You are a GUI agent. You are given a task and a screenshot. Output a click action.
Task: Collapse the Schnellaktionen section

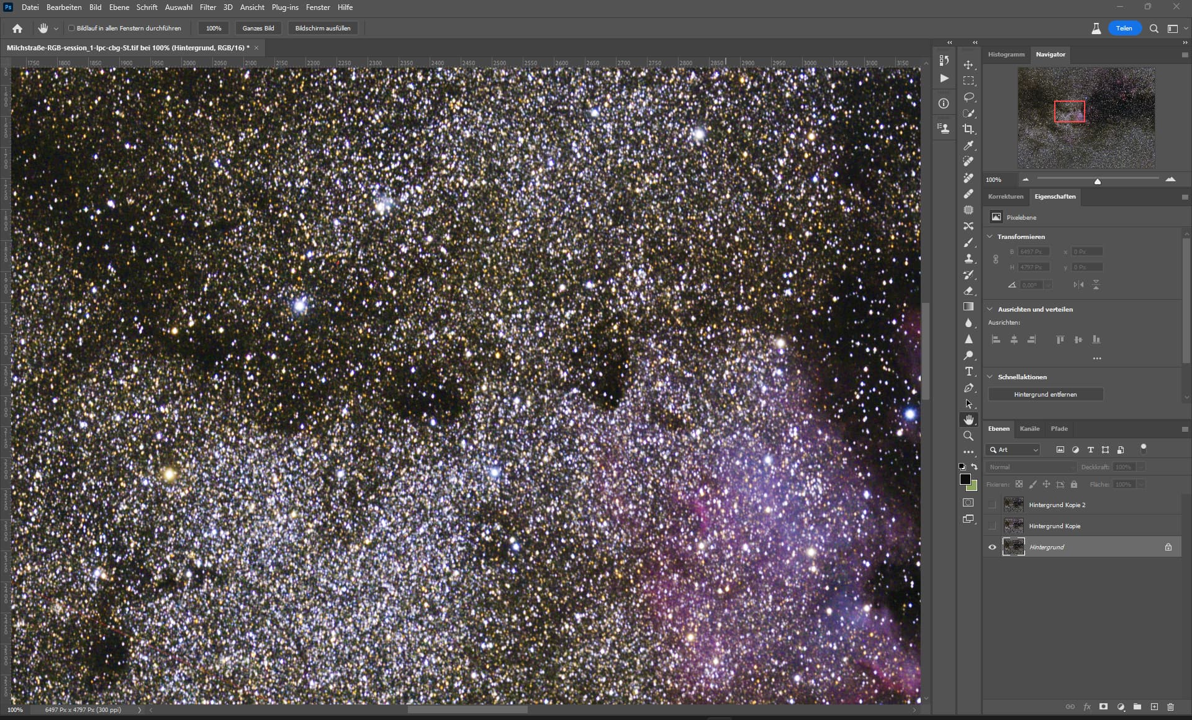point(990,377)
